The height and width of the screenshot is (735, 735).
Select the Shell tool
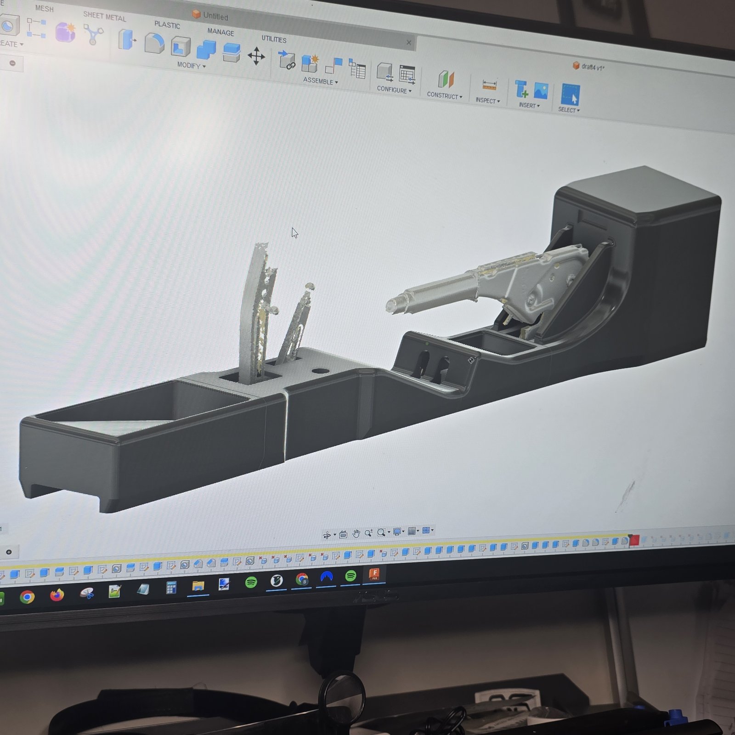(x=181, y=46)
